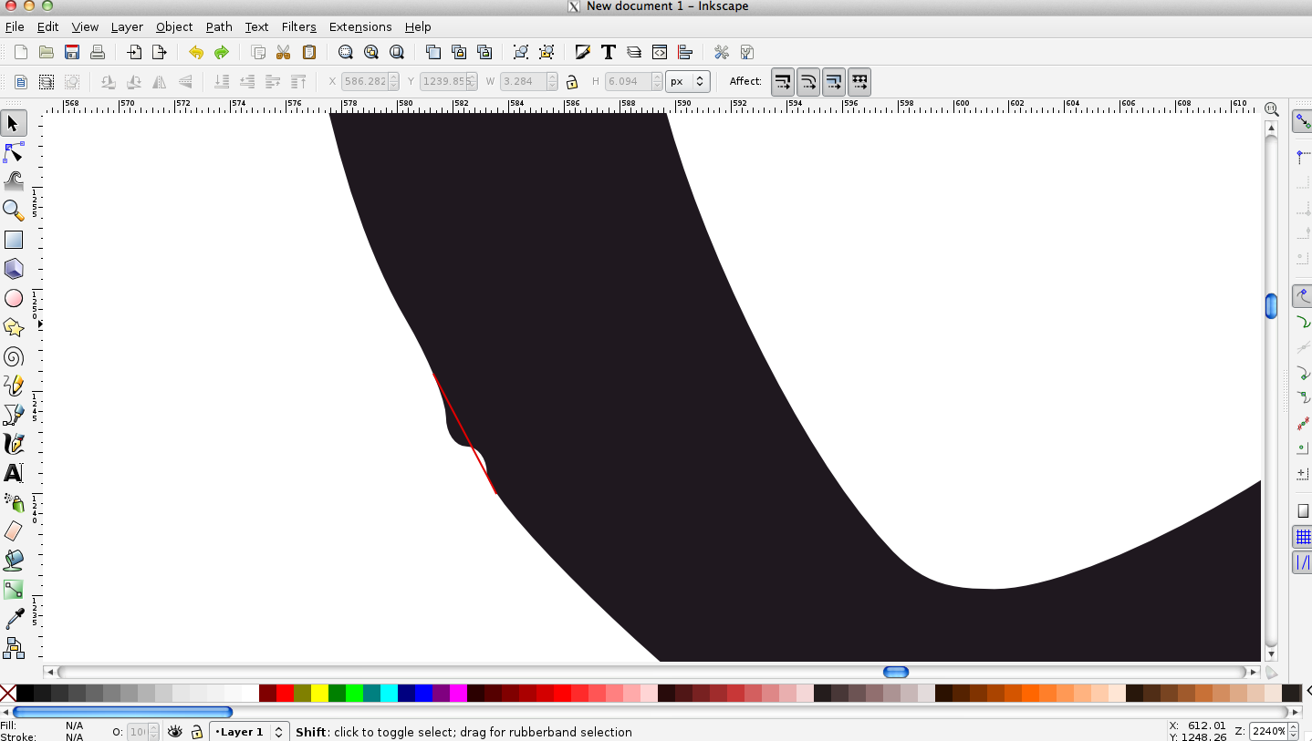Pick the Ellipse tool
This screenshot has height=741, width=1312.
click(14, 298)
